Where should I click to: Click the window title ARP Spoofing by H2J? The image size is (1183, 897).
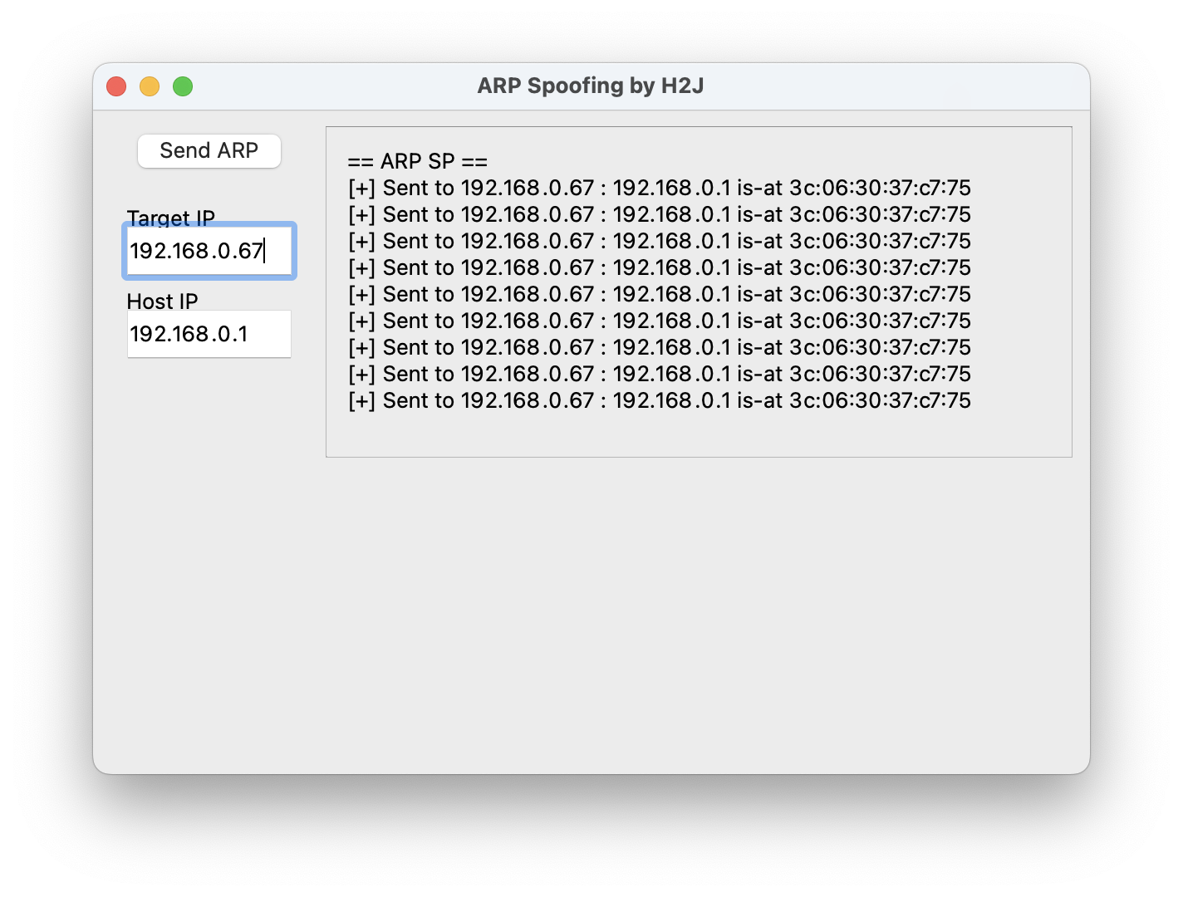click(591, 86)
